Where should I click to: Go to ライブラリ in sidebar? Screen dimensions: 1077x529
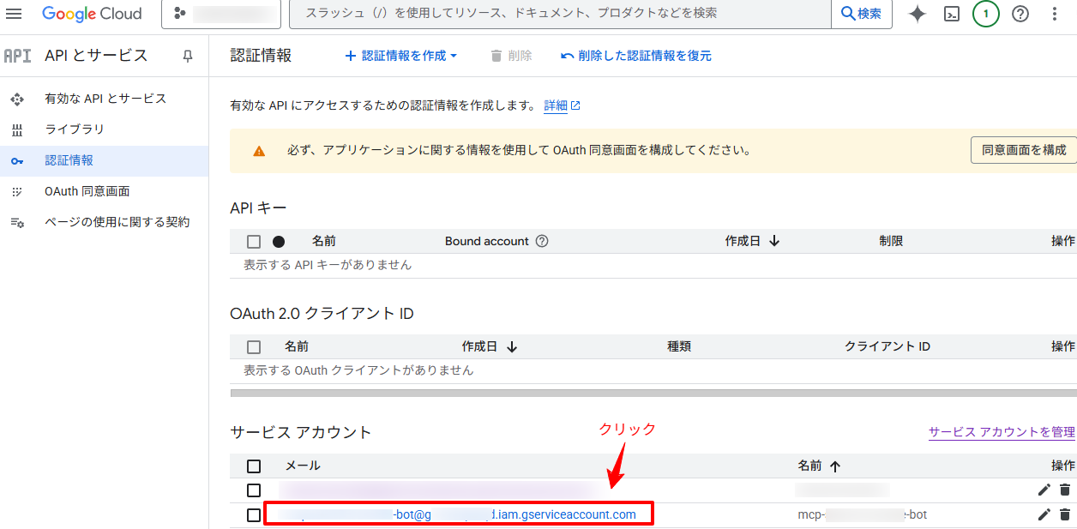click(x=75, y=129)
